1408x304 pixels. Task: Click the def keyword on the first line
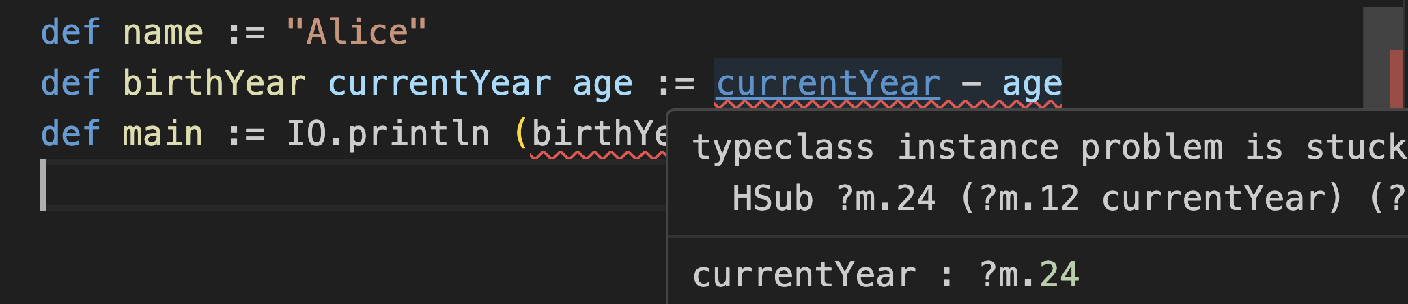pyautogui.click(x=70, y=32)
